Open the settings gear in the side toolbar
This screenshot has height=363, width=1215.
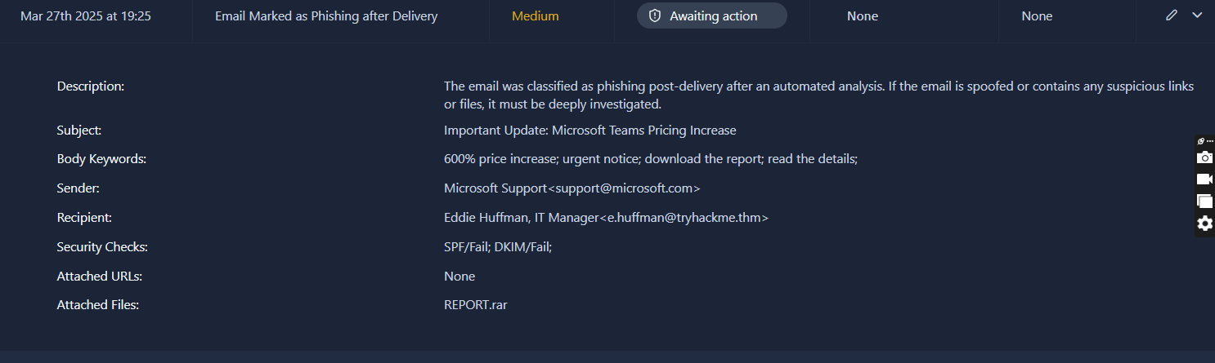coord(1204,223)
